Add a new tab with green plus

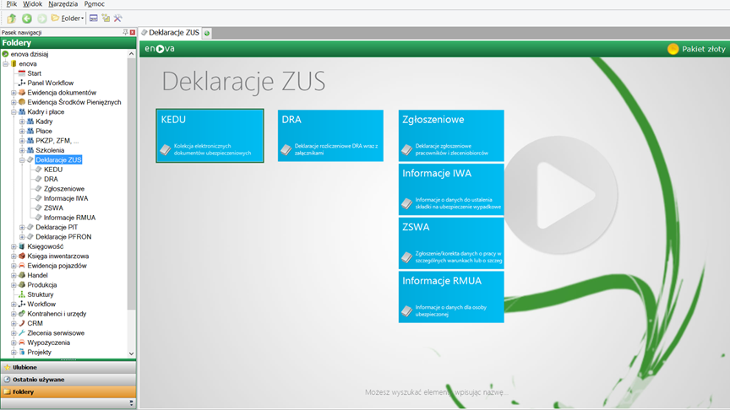[207, 33]
